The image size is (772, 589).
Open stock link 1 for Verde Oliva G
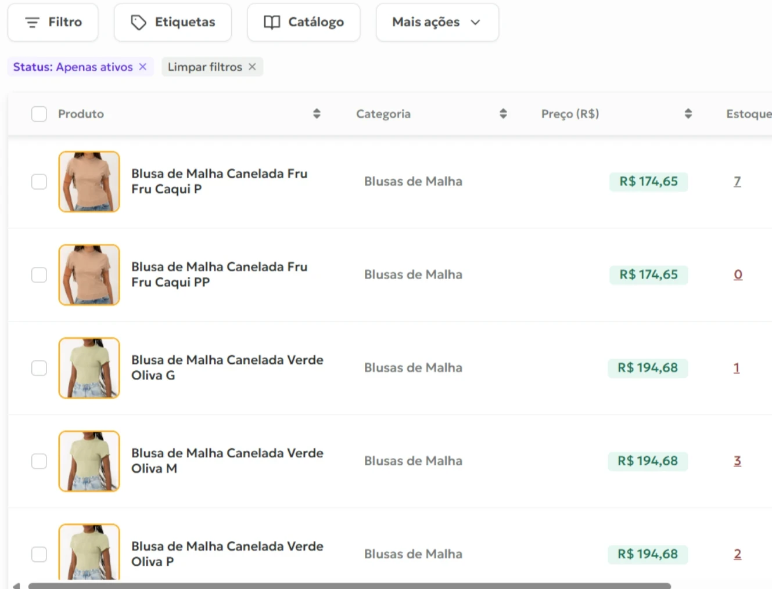tap(737, 368)
